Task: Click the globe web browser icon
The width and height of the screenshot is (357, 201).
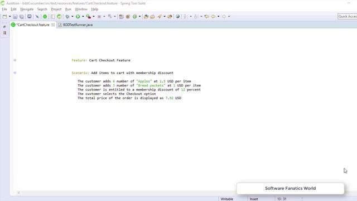Action: click(x=177, y=16)
